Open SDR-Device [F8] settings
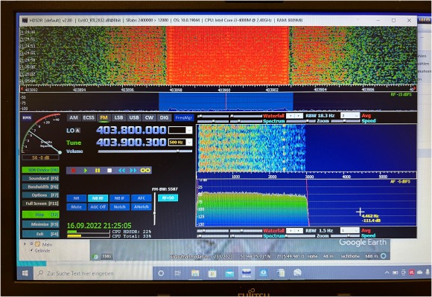 pyautogui.click(x=40, y=170)
